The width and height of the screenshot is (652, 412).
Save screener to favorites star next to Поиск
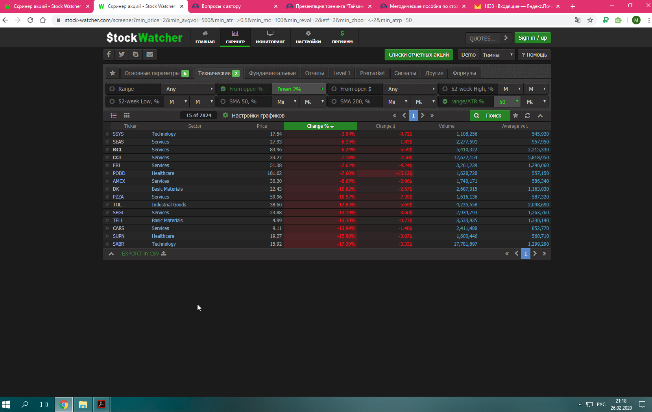(x=516, y=116)
